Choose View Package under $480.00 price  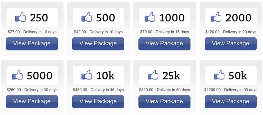[98, 102]
